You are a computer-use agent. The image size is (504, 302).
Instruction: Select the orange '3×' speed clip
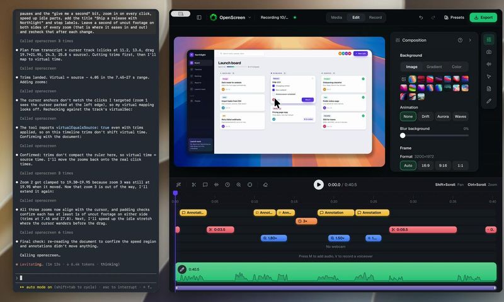click(306, 221)
